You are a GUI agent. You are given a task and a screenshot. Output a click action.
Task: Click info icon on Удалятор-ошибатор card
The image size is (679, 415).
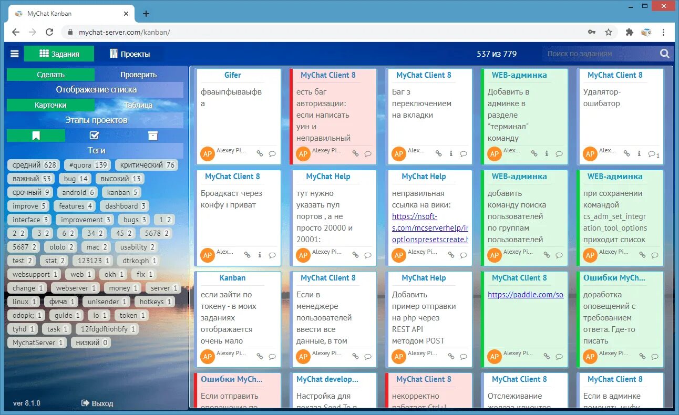pyautogui.click(x=639, y=154)
